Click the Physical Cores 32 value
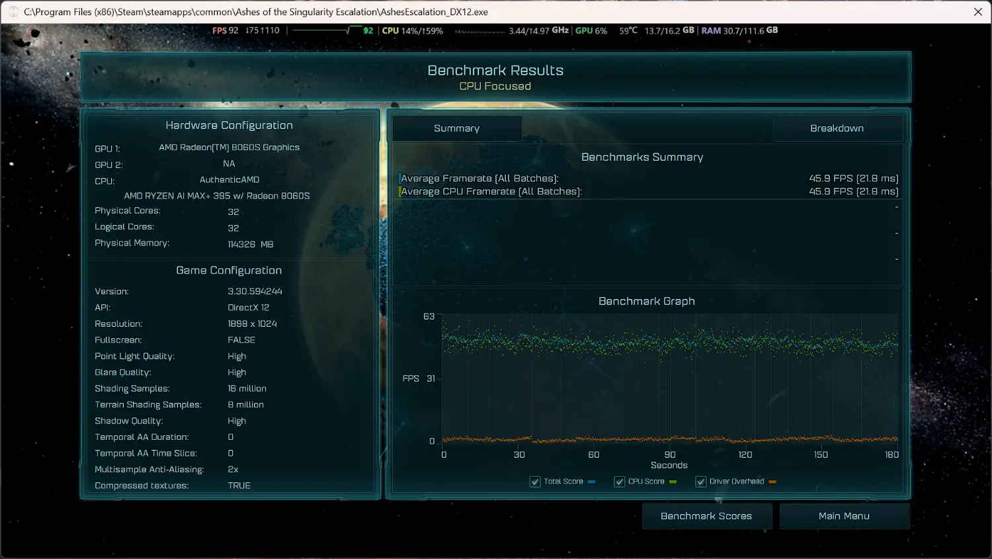The image size is (992, 559). click(x=233, y=212)
